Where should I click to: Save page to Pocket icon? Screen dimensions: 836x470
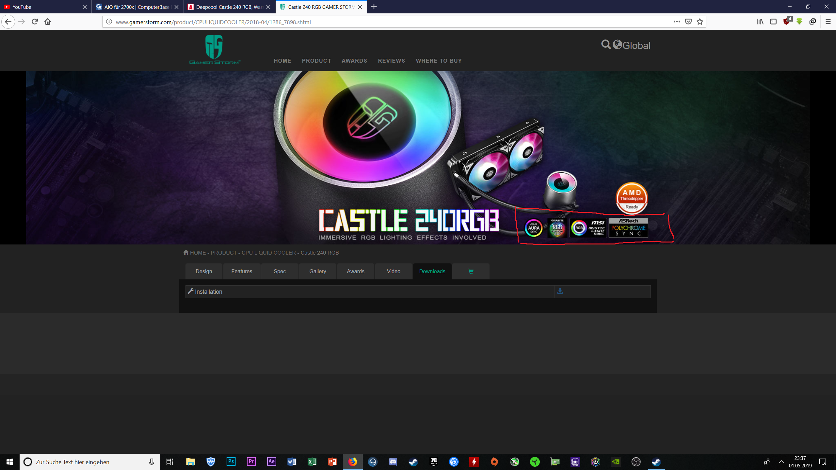pos(688,22)
